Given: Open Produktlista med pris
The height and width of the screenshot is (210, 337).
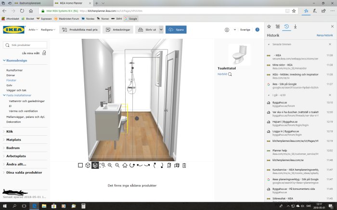Looking at the screenshot, I should pyautogui.click(x=80, y=30).
